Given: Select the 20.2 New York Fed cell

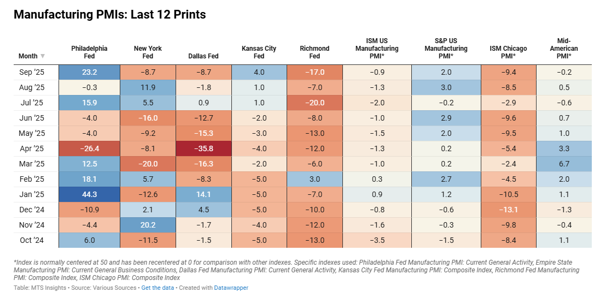Looking at the screenshot, I should (x=148, y=225).
